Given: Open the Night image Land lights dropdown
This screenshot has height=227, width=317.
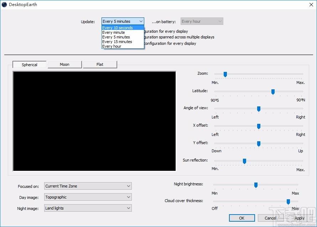Looking at the screenshot, I should pyautogui.click(x=88, y=208).
